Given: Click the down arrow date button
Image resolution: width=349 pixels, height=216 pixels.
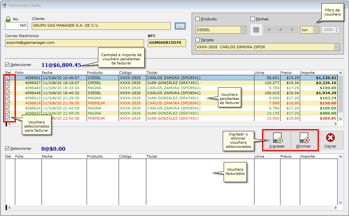Looking at the screenshot, I should click(x=292, y=30).
